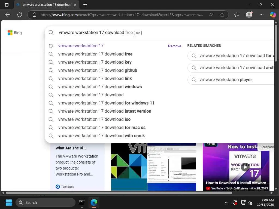Choose suggestion ending with github

(98, 70)
